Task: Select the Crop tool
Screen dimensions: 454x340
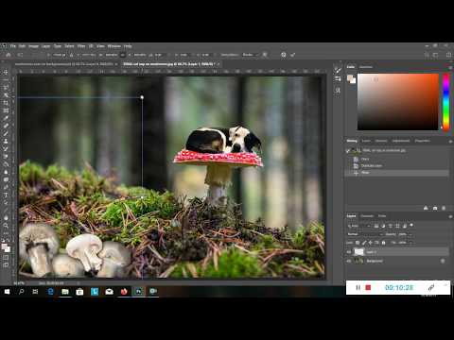Action: coord(6,103)
